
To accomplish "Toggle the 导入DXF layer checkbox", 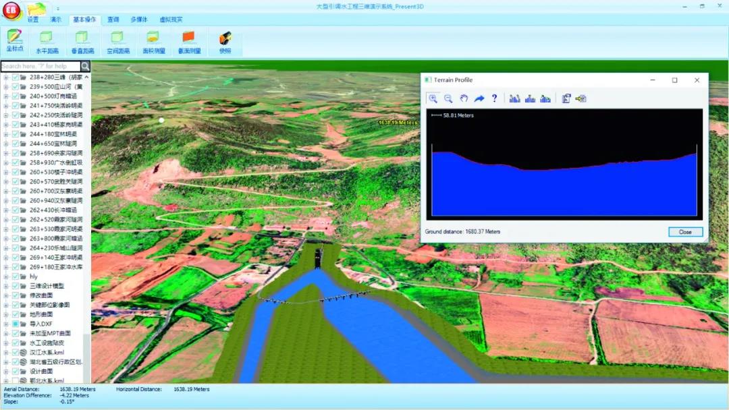I will coord(16,324).
